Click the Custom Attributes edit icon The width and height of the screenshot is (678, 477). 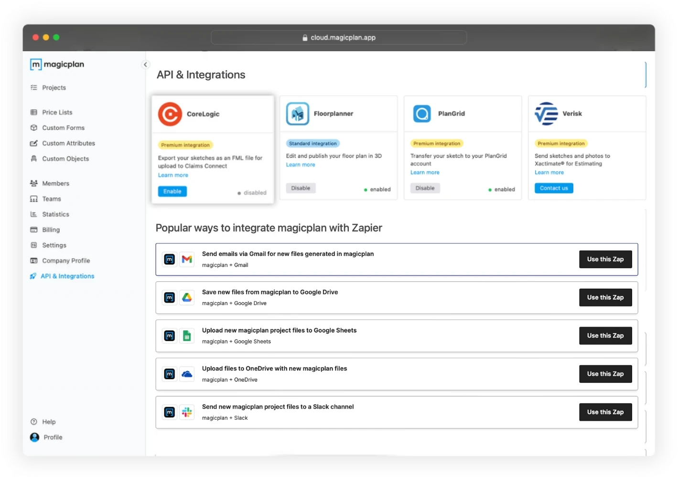click(x=34, y=143)
